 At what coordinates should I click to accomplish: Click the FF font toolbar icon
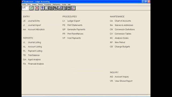56,8
